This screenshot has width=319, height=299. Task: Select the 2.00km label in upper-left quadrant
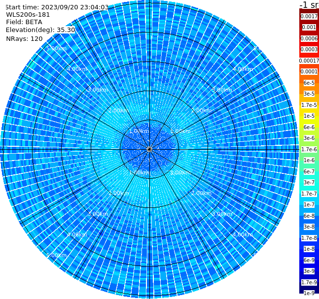[119, 110]
